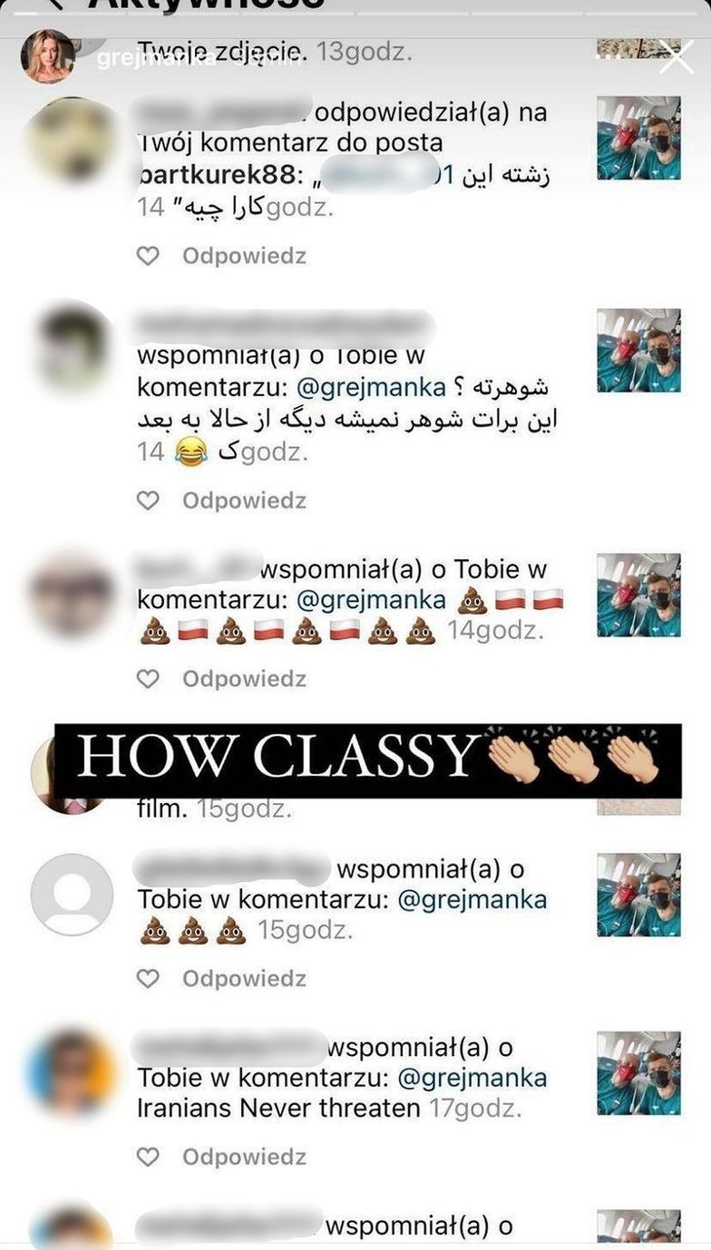Open @grejmanka mention in flags comment
The width and height of the screenshot is (711, 1250).
coord(371,601)
